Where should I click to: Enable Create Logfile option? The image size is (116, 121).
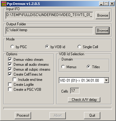coord(10,85)
